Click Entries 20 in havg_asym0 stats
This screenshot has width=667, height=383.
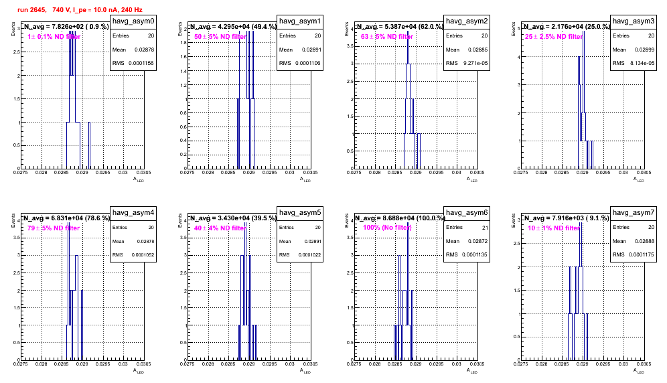133,35
